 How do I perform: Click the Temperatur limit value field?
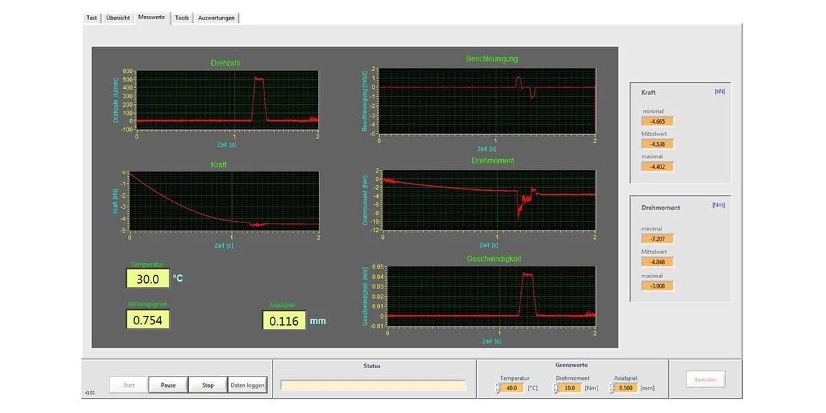(513, 388)
